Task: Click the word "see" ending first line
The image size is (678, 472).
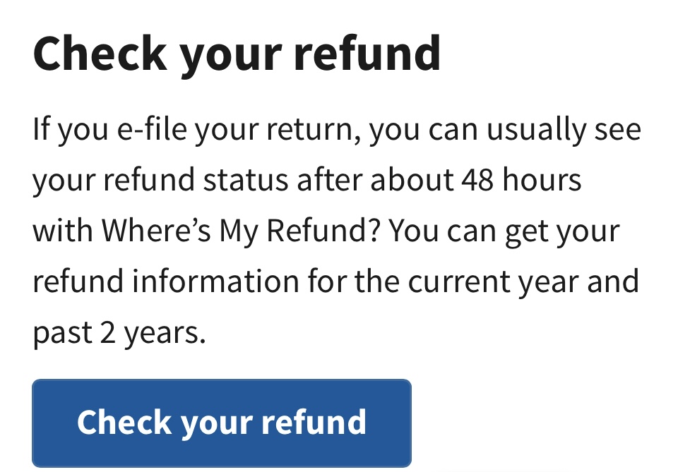Action: click(x=617, y=130)
